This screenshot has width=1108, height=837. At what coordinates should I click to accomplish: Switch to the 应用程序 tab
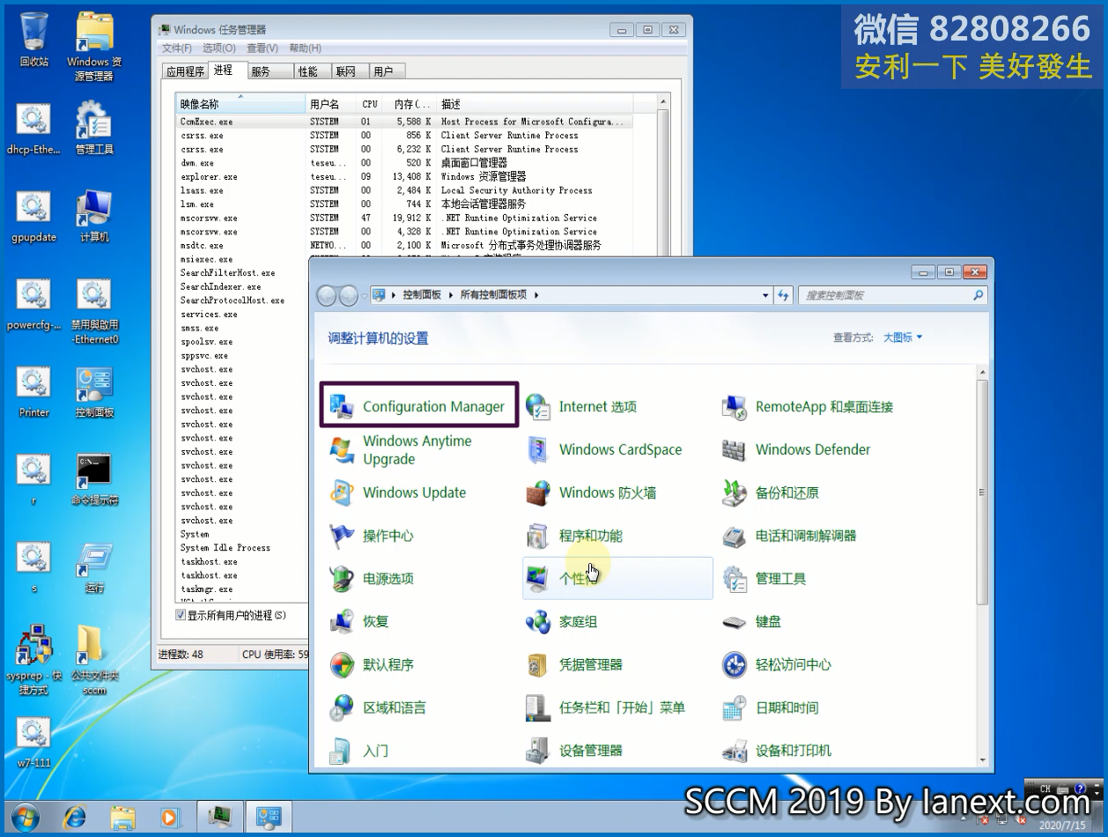pyautogui.click(x=186, y=71)
